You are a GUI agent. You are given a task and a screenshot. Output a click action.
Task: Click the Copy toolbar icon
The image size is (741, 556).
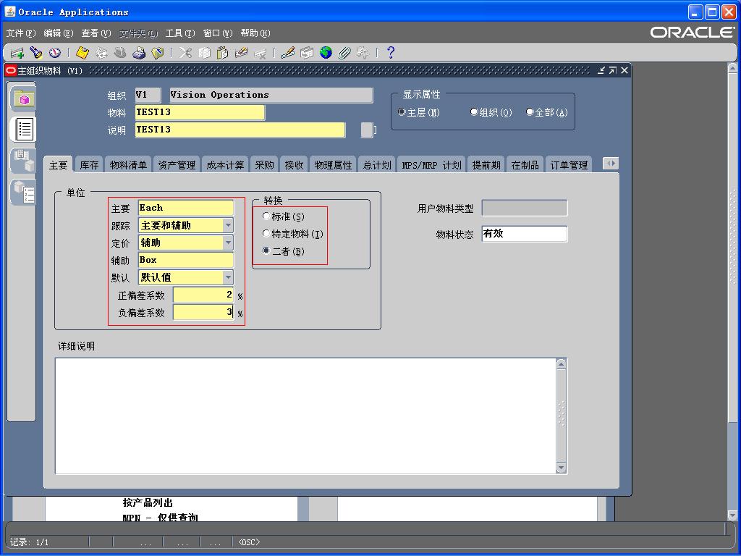[204, 53]
